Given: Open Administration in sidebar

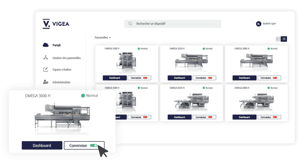Looking at the screenshot, I should coord(62,82).
